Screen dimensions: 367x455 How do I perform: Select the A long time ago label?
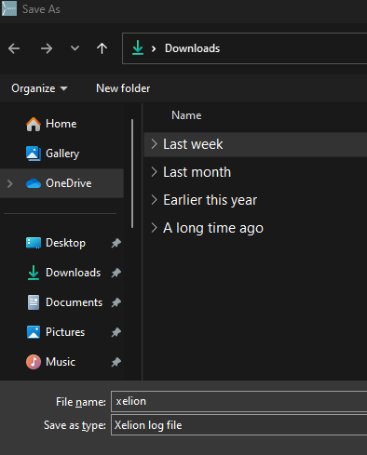pyautogui.click(x=213, y=228)
